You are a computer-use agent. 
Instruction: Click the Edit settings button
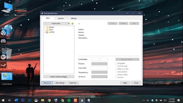point(60,83)
